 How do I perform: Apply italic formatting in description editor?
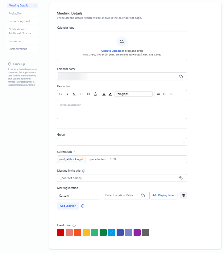point(67,94)
